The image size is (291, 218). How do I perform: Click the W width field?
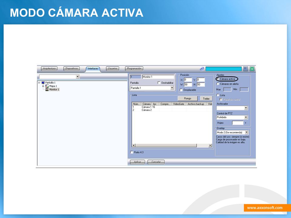pos(188,84)
